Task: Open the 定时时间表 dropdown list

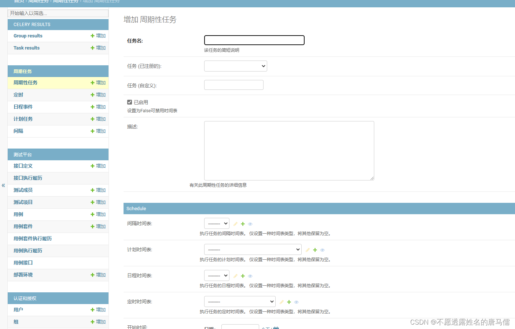Action: pyautogui.click(x=240, y=301)
